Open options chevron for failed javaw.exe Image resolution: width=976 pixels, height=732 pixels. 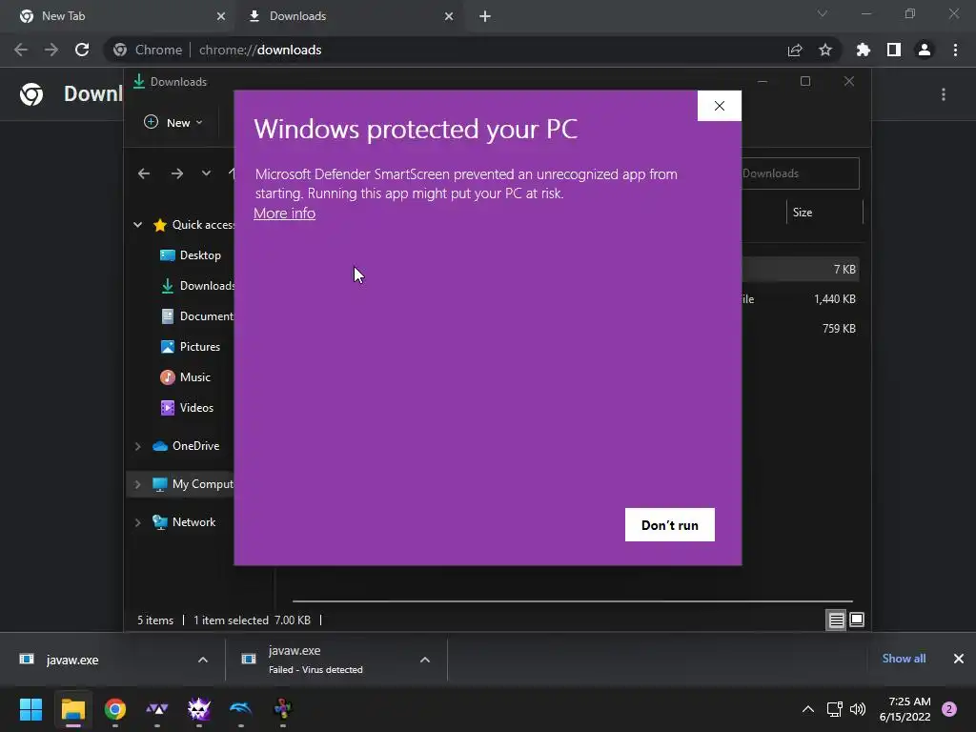coord(425,660)
